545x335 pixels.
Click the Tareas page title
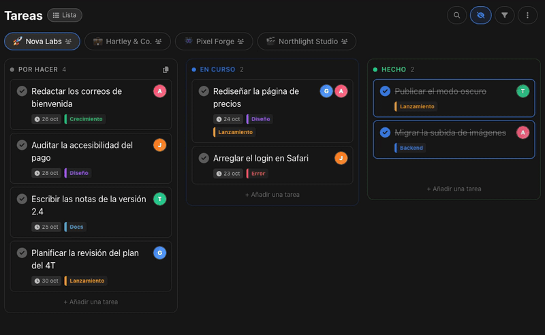tap(23, 15)
